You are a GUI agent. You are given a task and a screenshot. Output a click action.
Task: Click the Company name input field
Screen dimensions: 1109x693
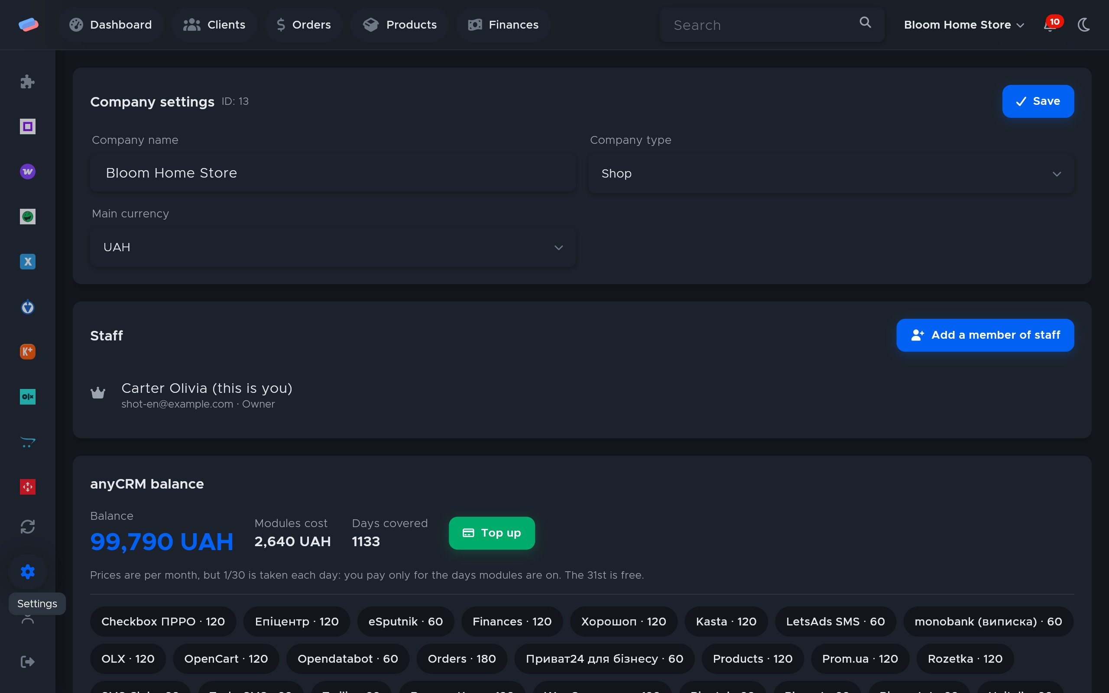click(333, 173)
